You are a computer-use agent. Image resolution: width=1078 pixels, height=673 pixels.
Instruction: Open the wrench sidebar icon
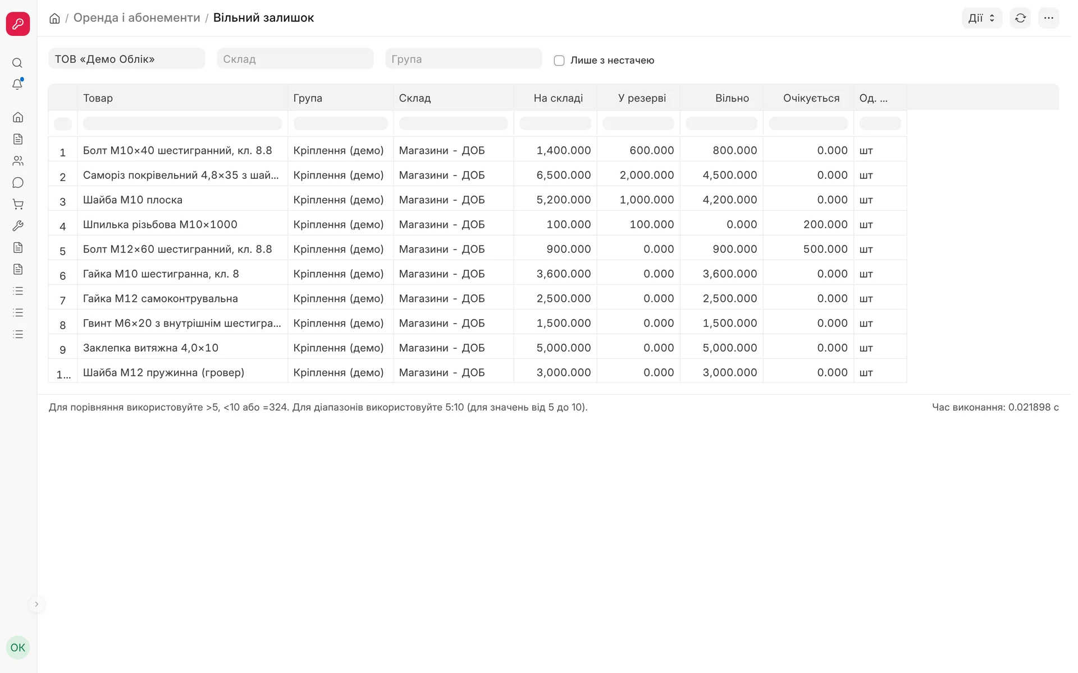(x=18, y=226)
